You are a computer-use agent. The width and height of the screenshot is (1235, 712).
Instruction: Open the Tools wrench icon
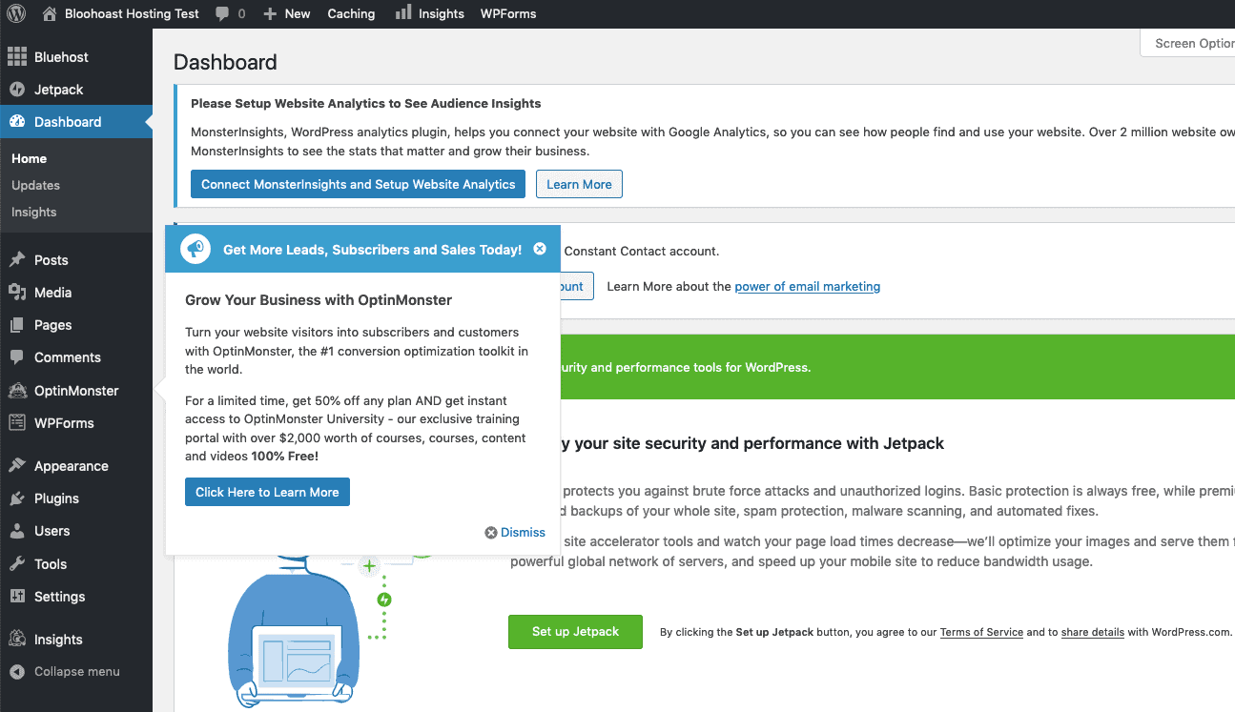[x=17, y=563]
